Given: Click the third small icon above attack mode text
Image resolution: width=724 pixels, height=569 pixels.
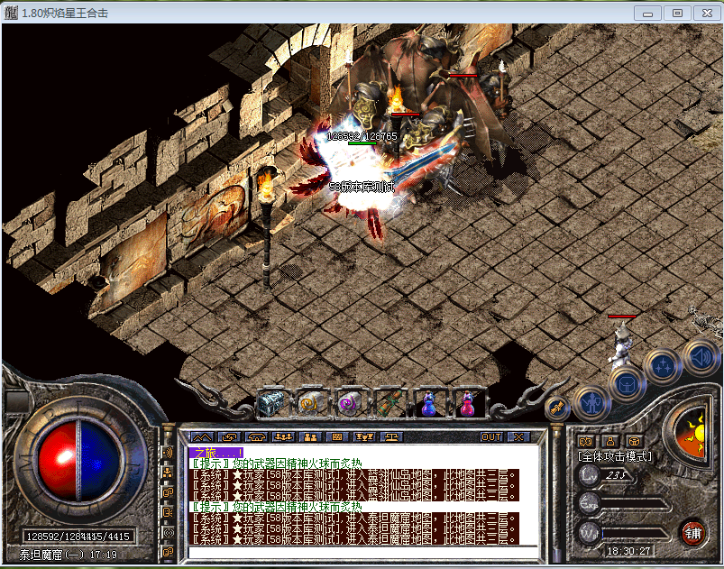Looking at the screenshot, I should tap(635, 441).
